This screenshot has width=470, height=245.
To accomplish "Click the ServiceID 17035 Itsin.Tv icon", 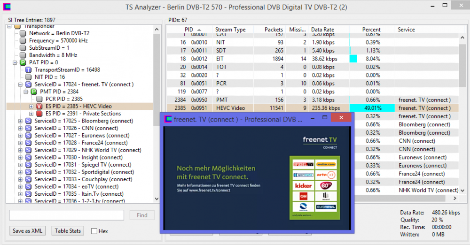I will pyautogui.click(x=28, y=194).
